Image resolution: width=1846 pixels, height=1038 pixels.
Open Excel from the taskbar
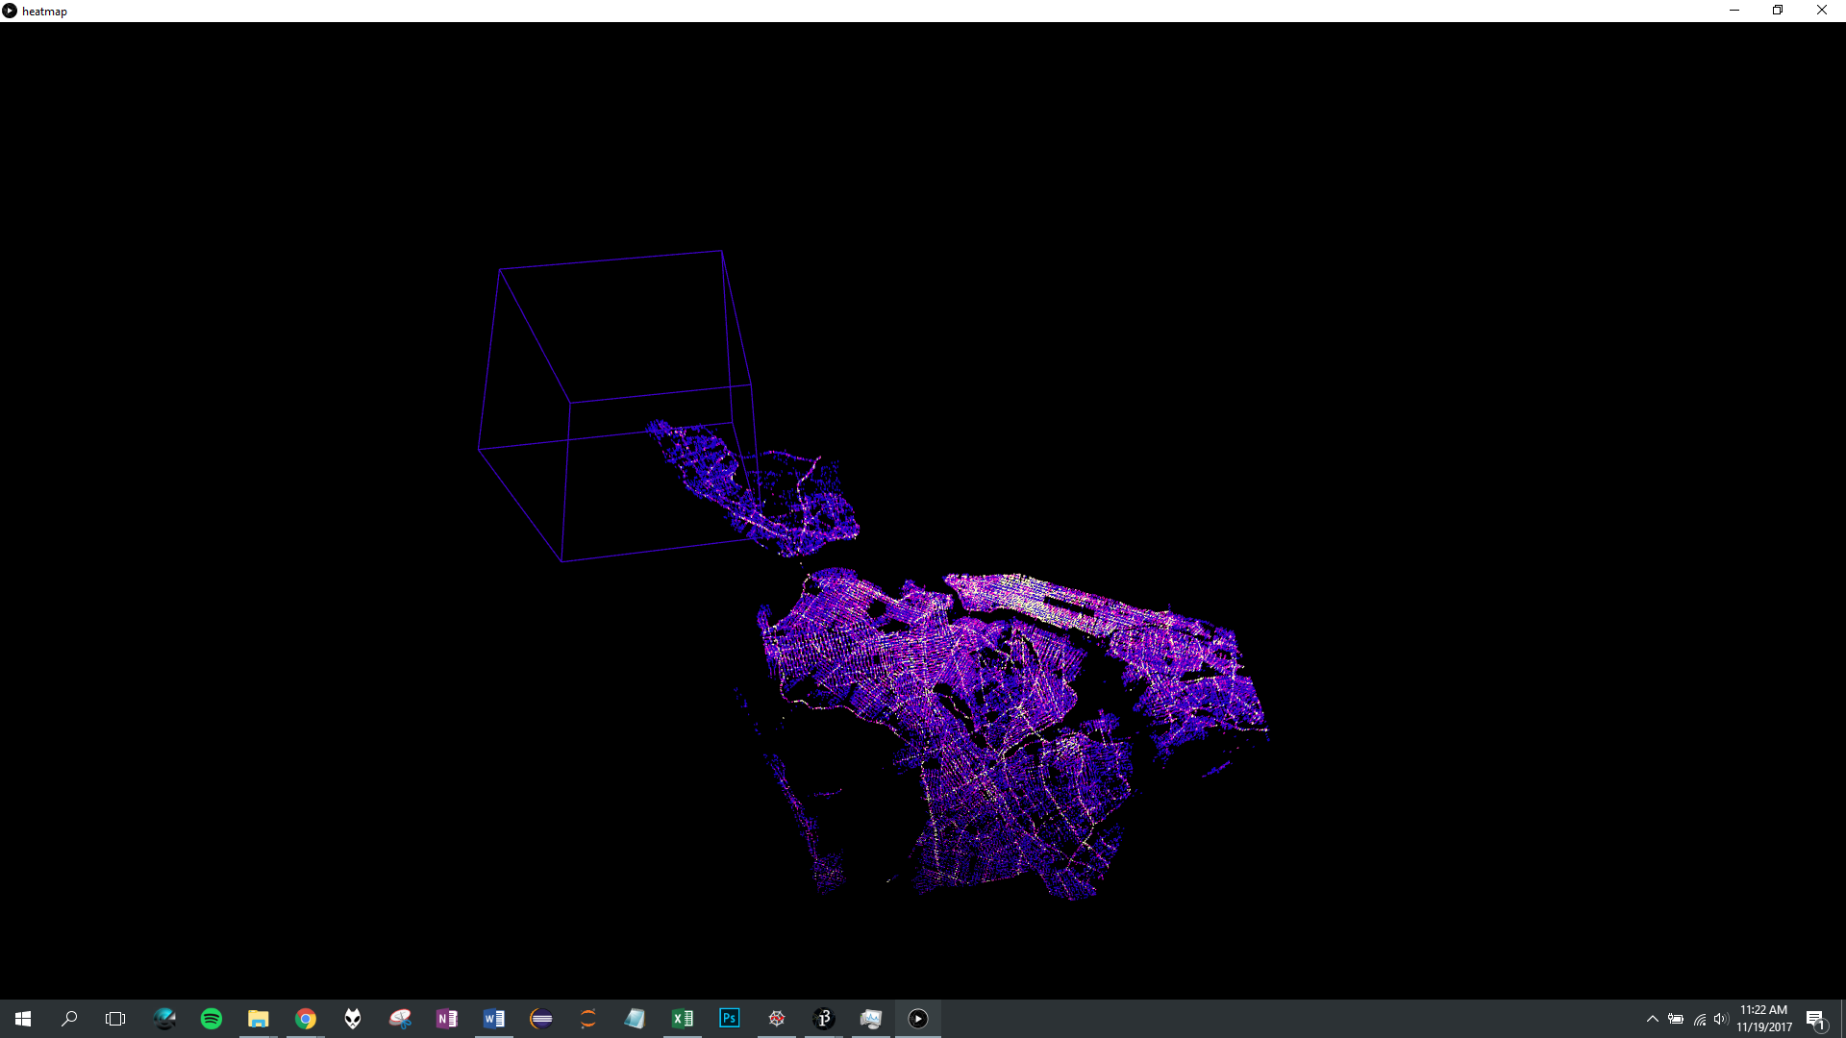coord(683,1019)
